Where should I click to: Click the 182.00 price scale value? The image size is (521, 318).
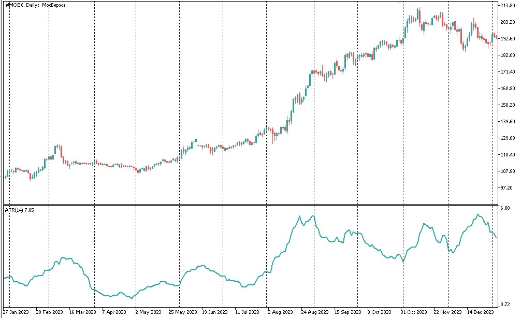(x=508, y=55)
